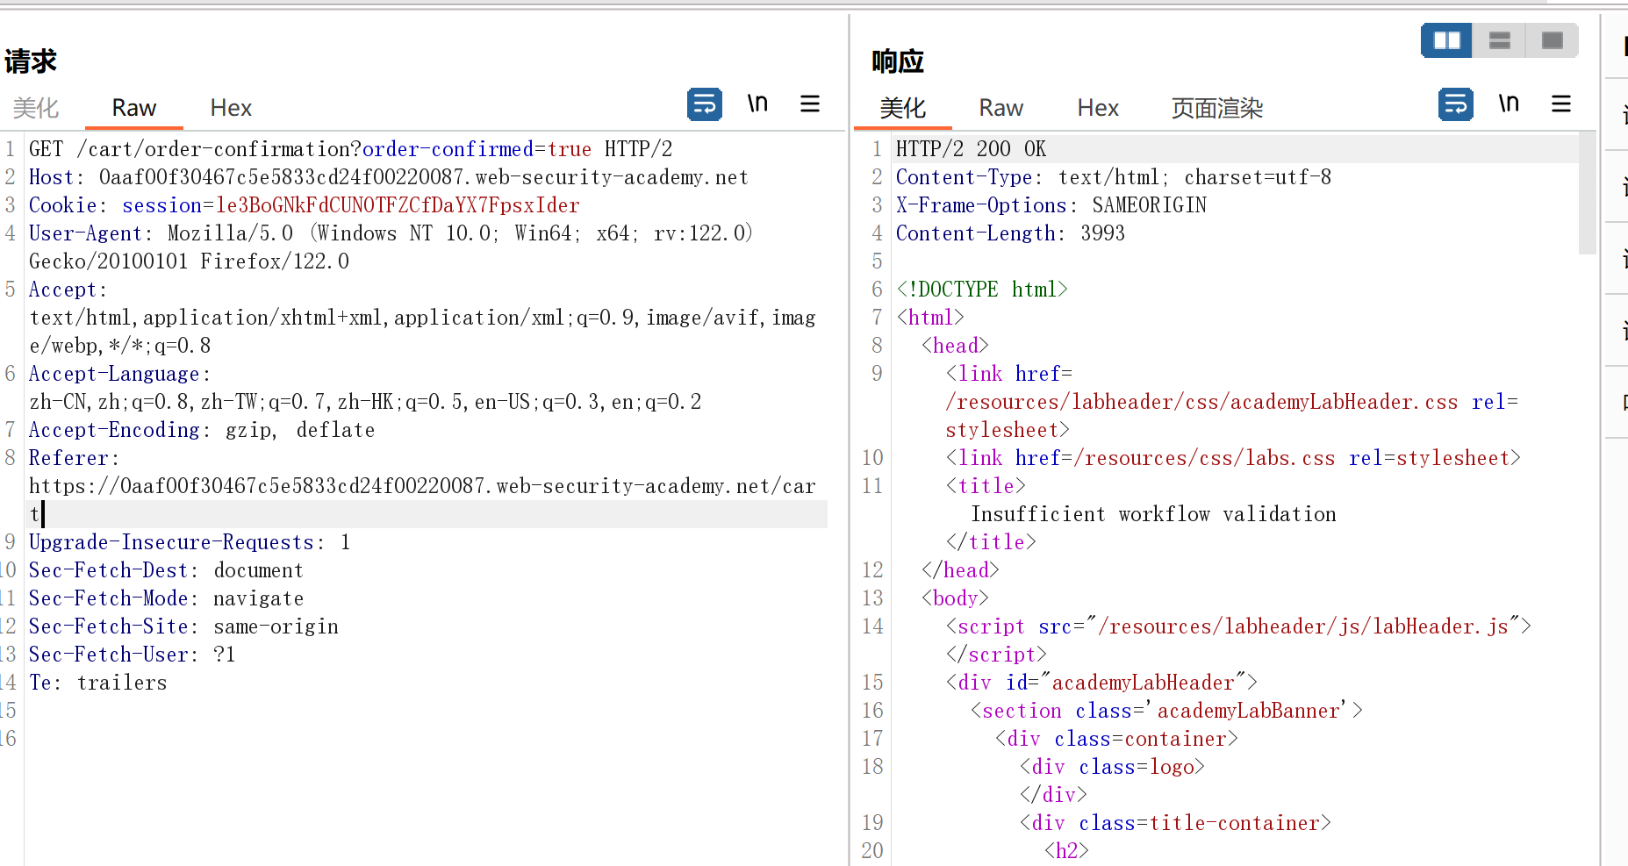1628x866 pixels.
Task: Toggle word wrap in response panel
Action: [1455, 104]
